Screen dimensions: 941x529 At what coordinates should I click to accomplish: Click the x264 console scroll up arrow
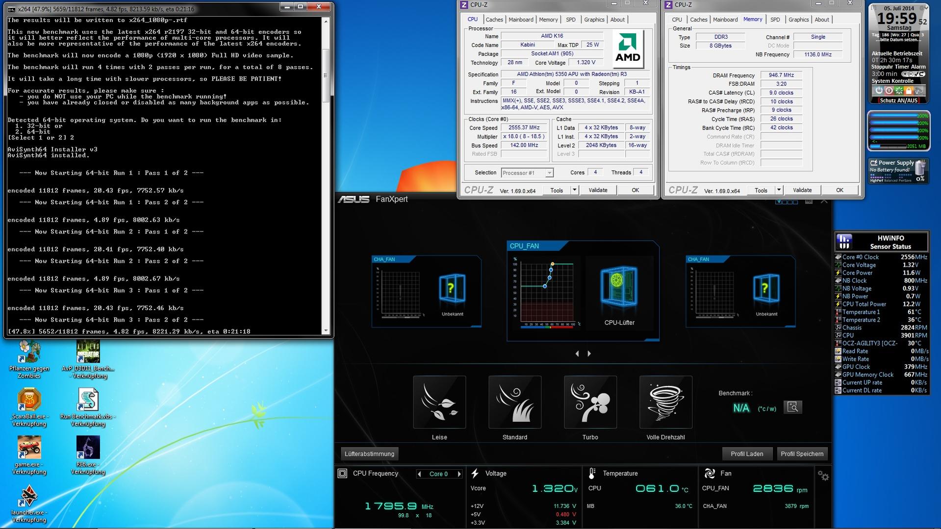click(326, 21)
